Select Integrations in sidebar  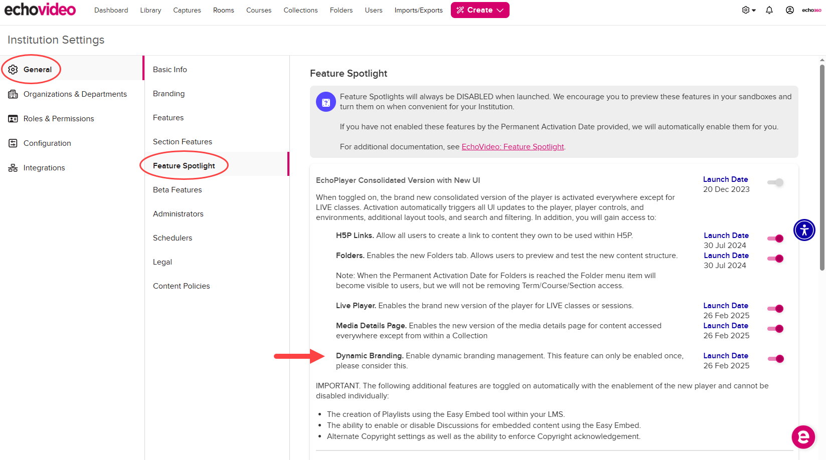pos(72,168)
